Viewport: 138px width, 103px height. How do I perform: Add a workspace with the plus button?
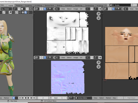[106, 5]
